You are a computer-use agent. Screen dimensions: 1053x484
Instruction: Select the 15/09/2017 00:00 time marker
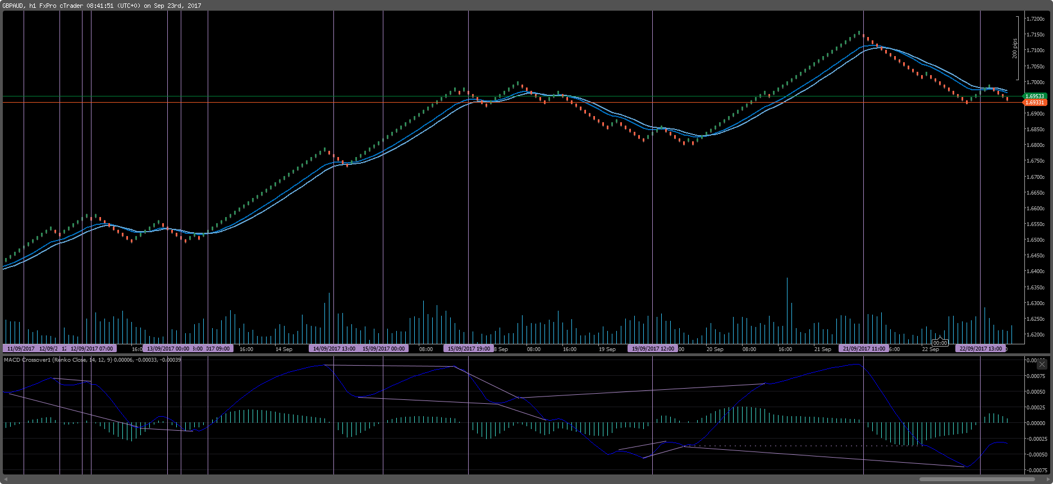click(x=383, y=349)
